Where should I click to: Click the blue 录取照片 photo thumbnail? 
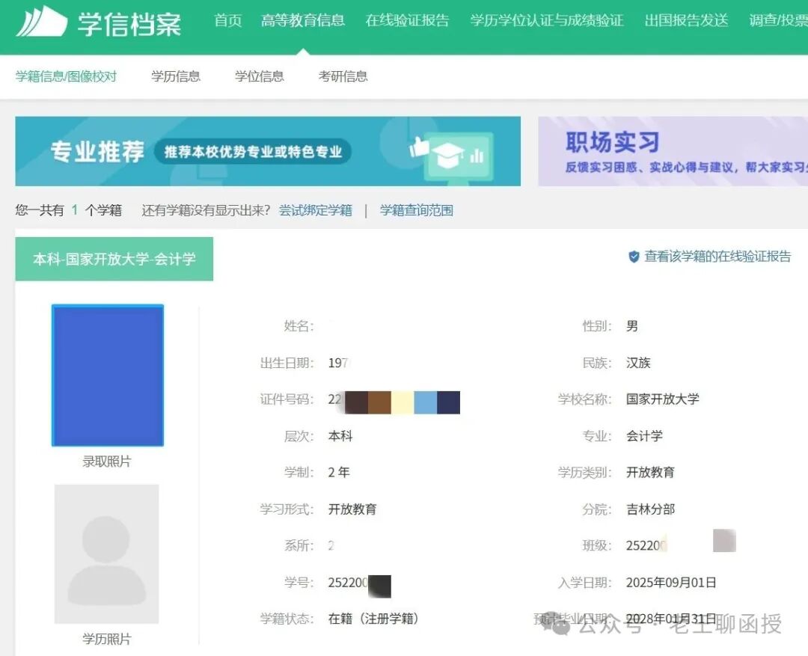click(108, 375)
